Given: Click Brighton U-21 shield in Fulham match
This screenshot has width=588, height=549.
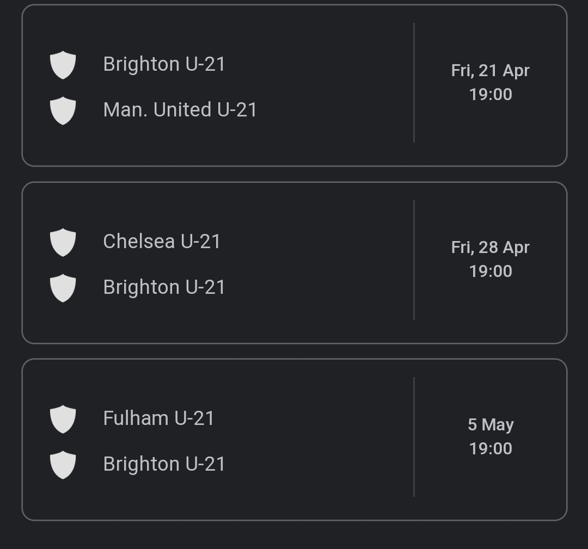Looking at the screenshot, I should point(63,465).
